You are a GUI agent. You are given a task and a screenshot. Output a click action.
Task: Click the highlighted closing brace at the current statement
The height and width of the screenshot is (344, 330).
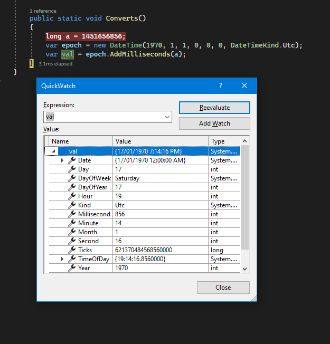pyautogui.click(x=32, y=63)
